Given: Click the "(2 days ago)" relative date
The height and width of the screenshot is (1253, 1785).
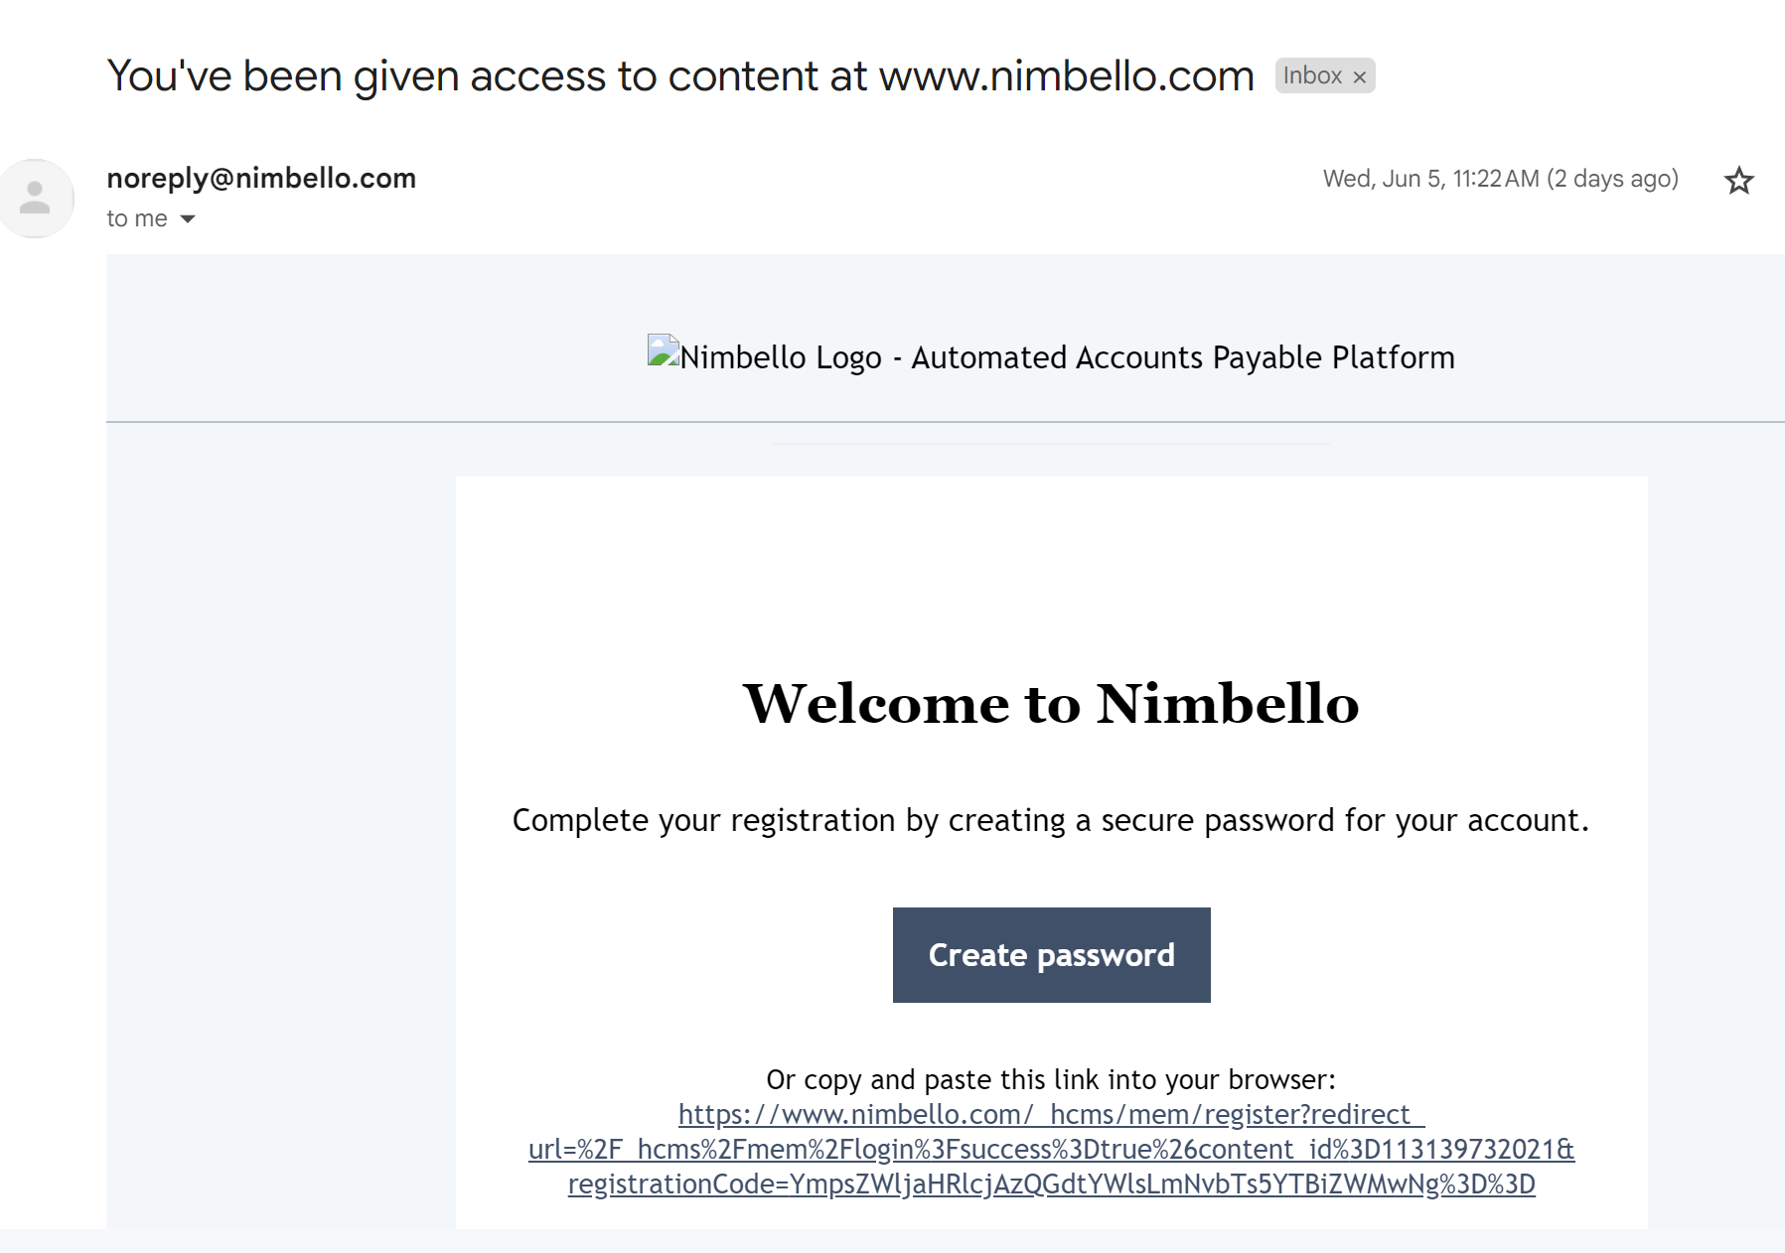Looking at the screenshot, I should click(1612, 179).
